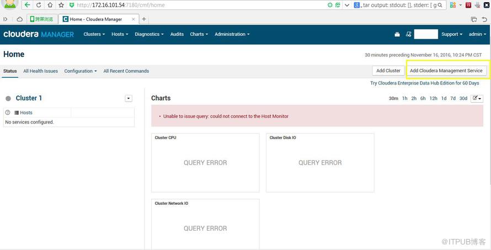The image size is (491, 250).
Task: Bookmark the page with the star icon
Action: 61,5
